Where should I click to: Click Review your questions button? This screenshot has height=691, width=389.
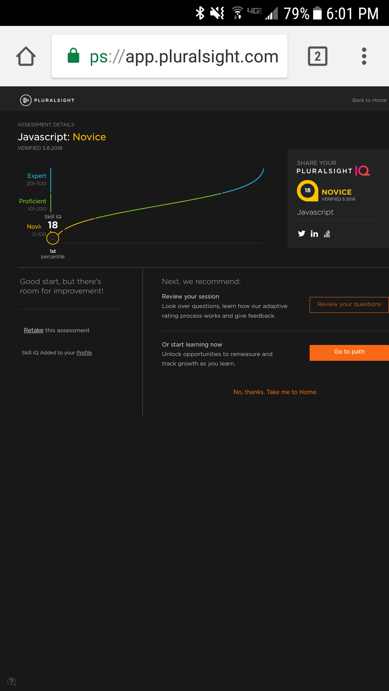[x=349, y=305]
